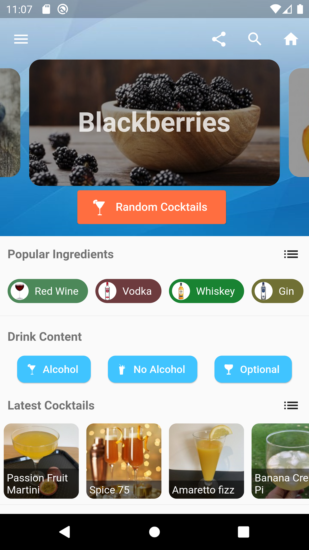Open the Passion Fruit Martini cocktail
Screen dimensions: 309x550
click(41, 461)
